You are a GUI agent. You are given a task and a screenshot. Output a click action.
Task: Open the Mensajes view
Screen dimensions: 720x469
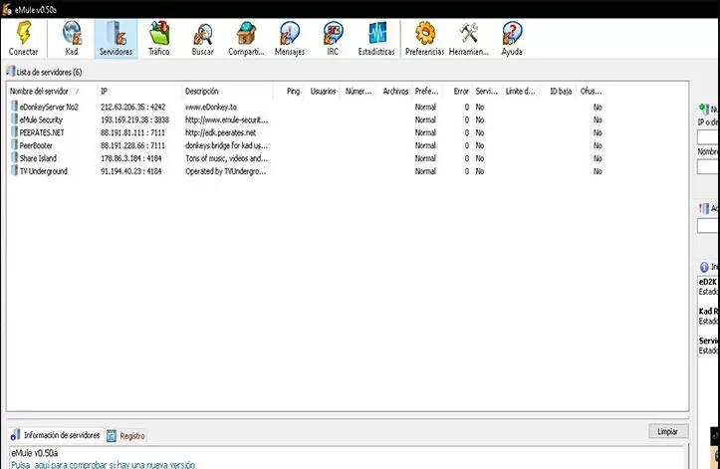point(289,38)
